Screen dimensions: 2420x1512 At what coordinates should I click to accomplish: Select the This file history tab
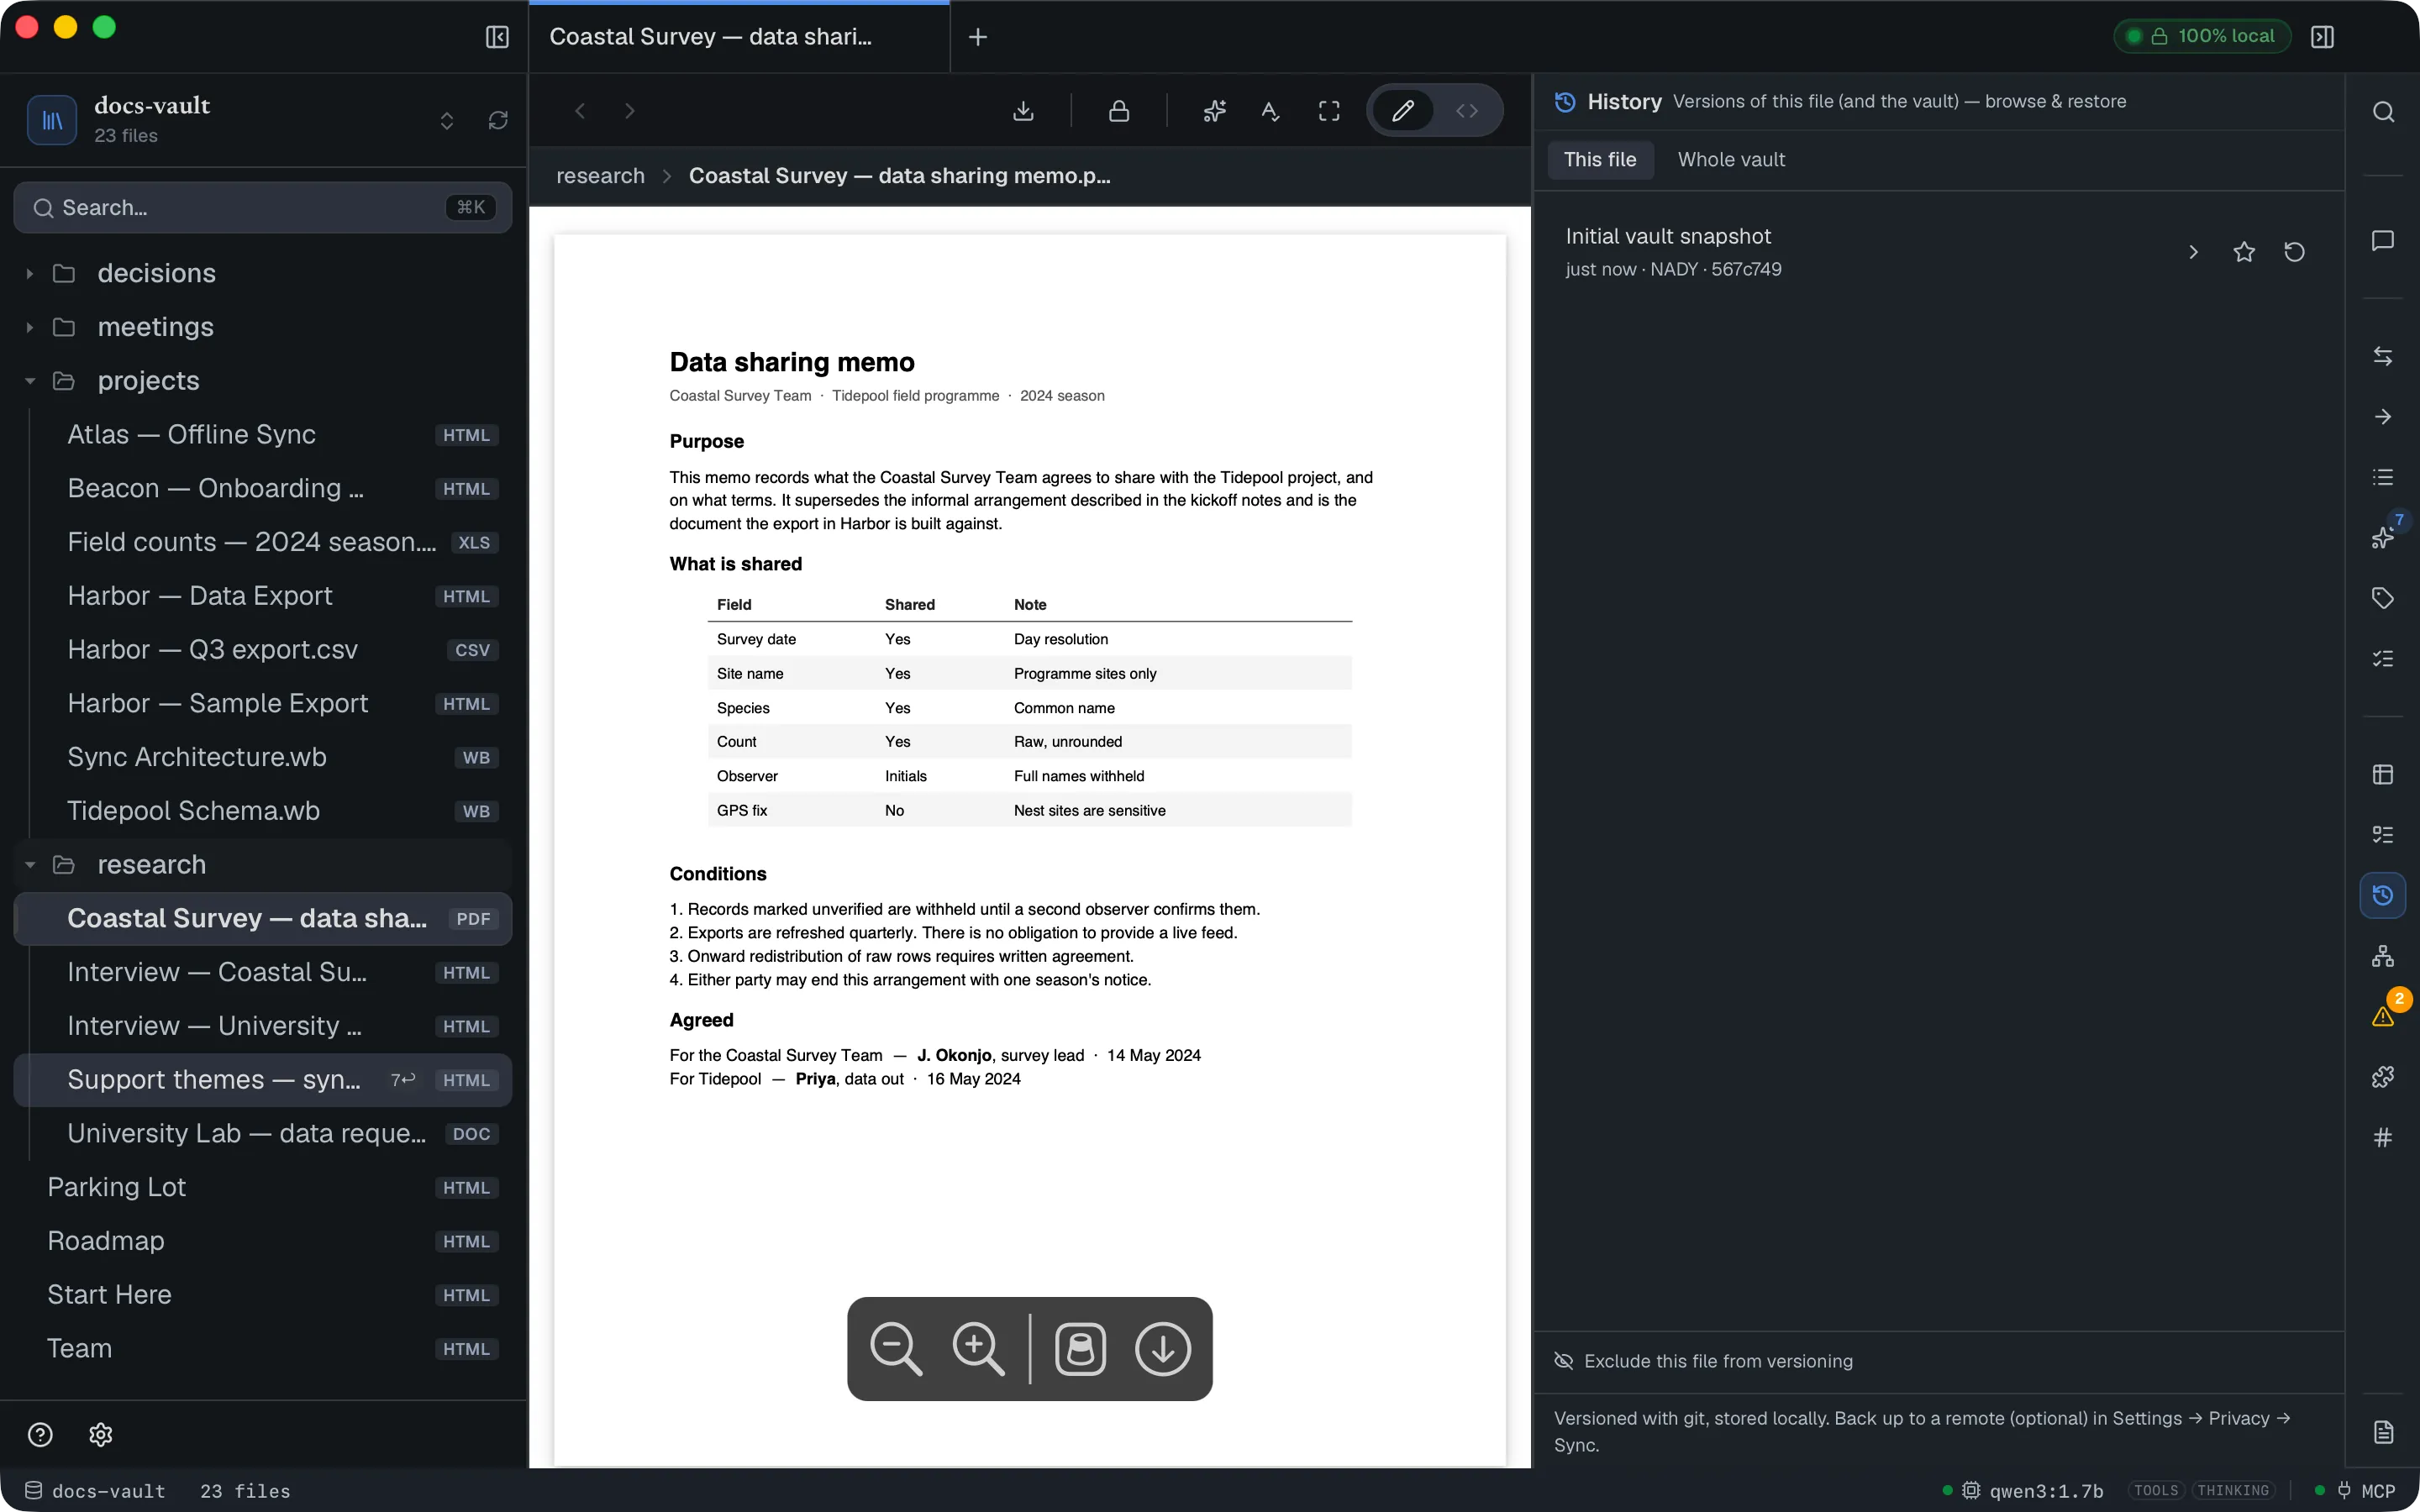1600,160
